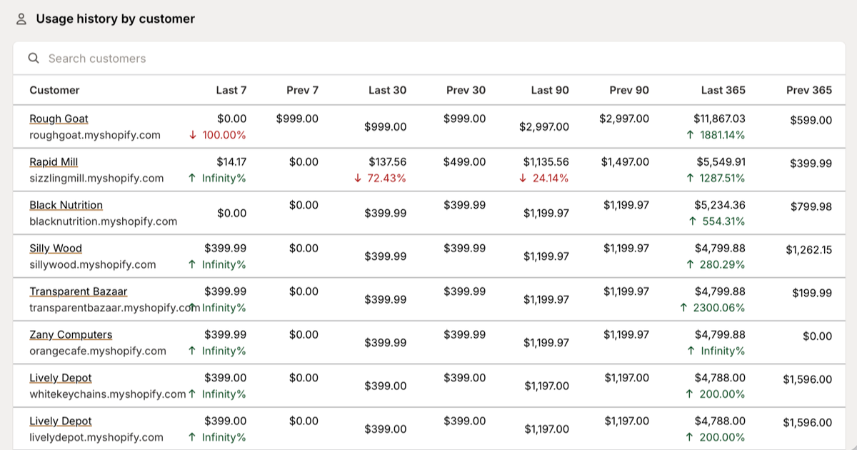
Task: Click roughgoat.myshopify.com domain text
Action: coord(93,135)
